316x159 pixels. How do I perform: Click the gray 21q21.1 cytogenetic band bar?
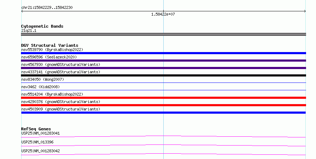pyautogui.click(x=163, y=34)
